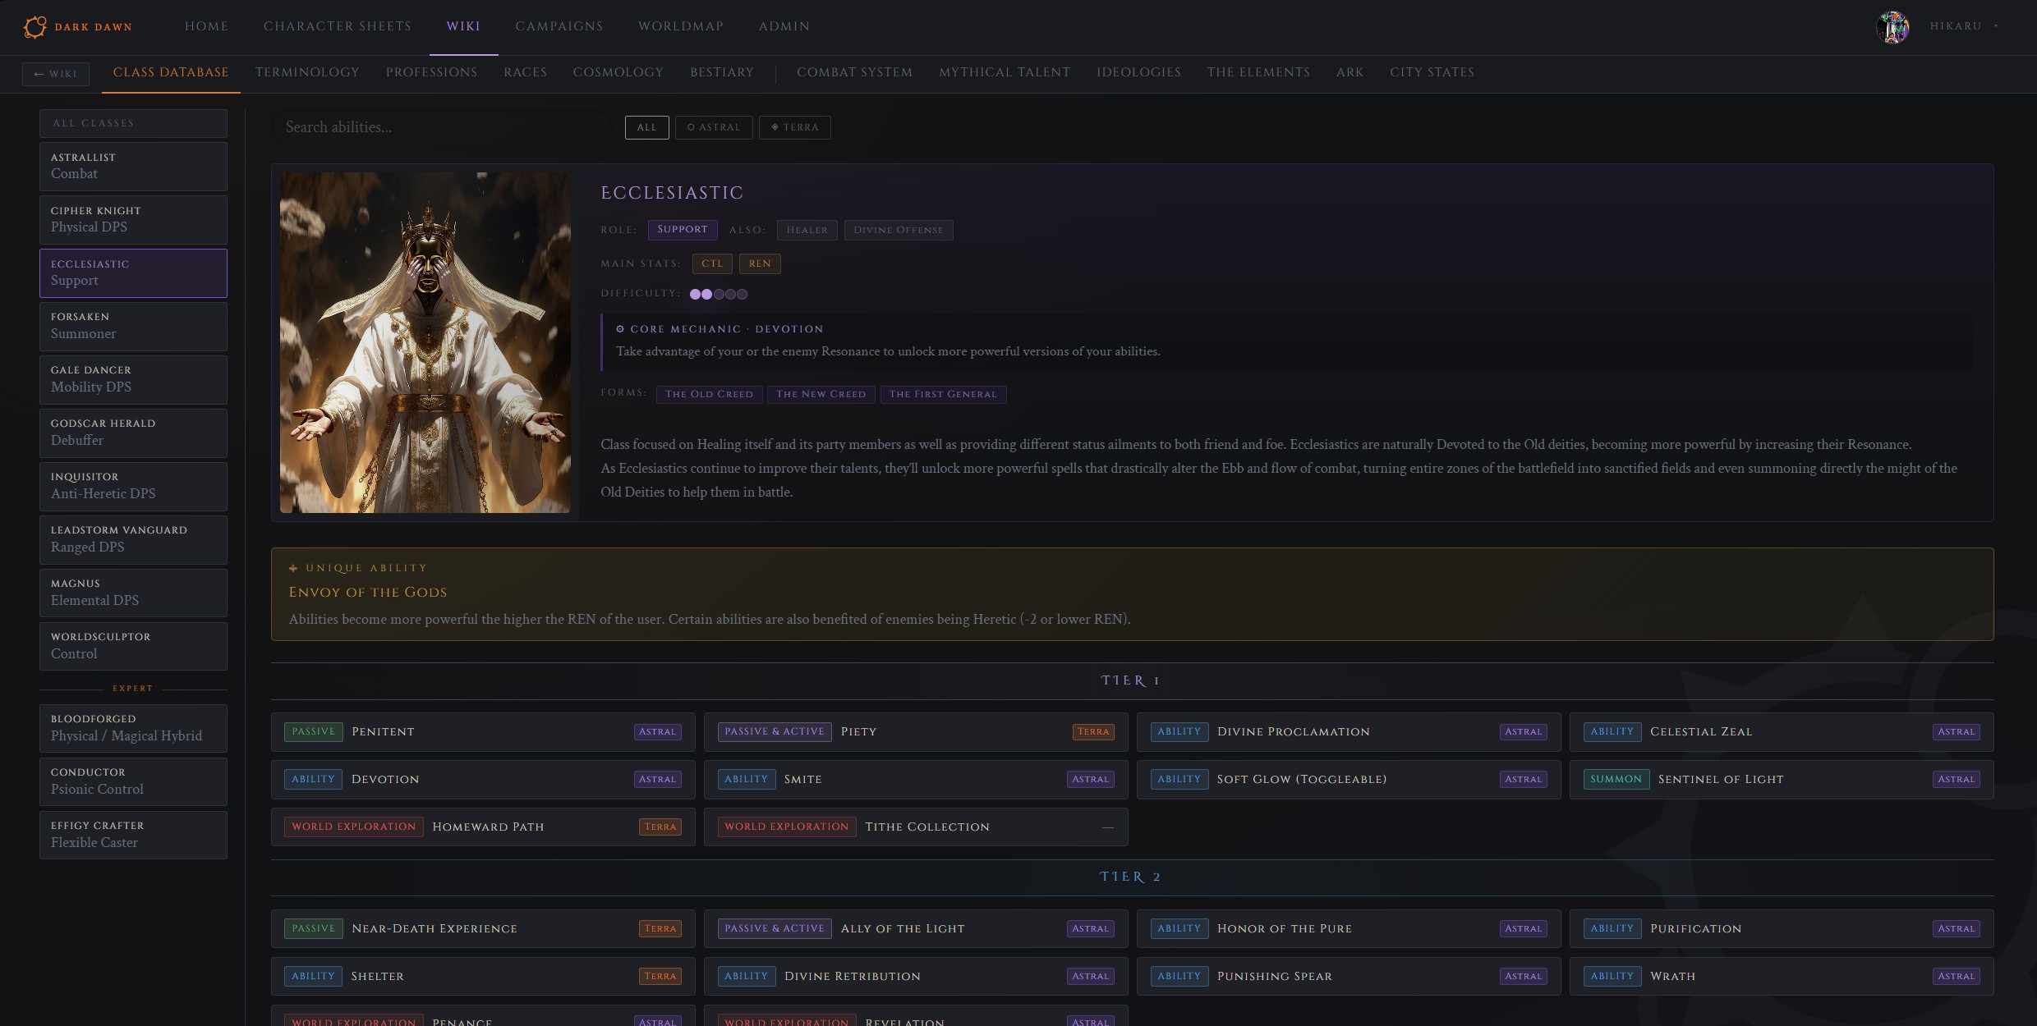Click the Penitent ability's Astral tag
The height and width of the screenshot is (1026, 2037).
coord(657,731)
